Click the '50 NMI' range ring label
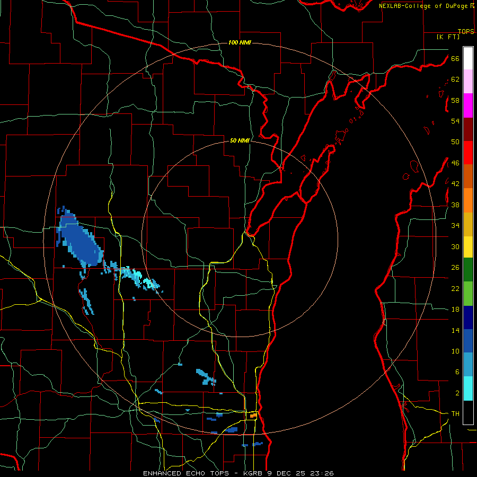Image resolution: width=477 pixels, height=477 pixels. 240,140
